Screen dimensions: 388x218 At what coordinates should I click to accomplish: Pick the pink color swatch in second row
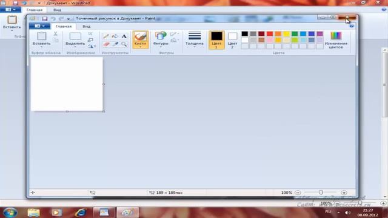[270, 40]
